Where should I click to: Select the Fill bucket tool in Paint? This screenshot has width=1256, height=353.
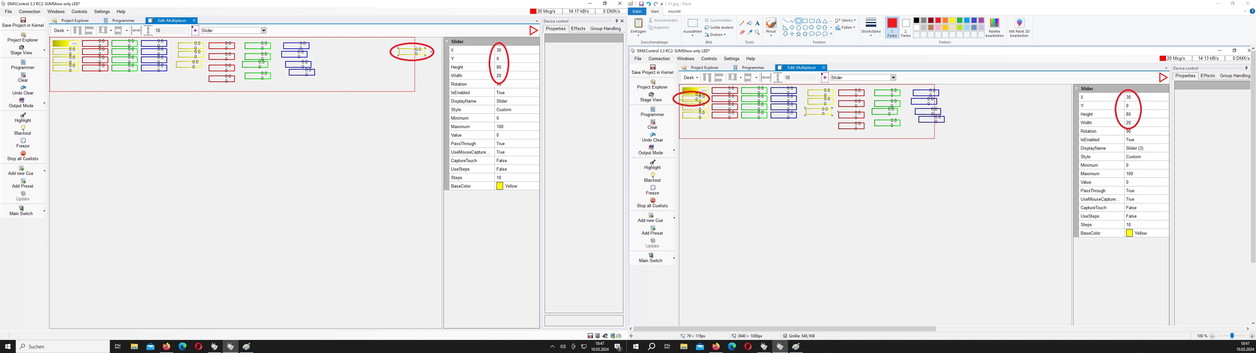(749, 24)
